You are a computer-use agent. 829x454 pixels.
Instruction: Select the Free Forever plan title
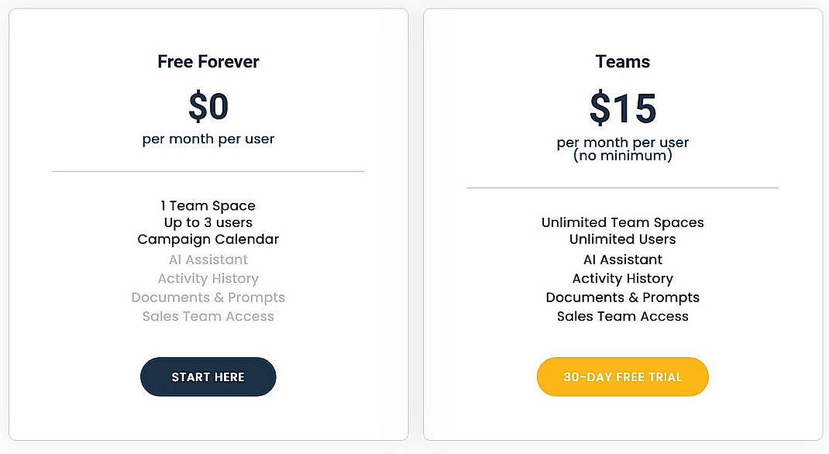point(208,61)
